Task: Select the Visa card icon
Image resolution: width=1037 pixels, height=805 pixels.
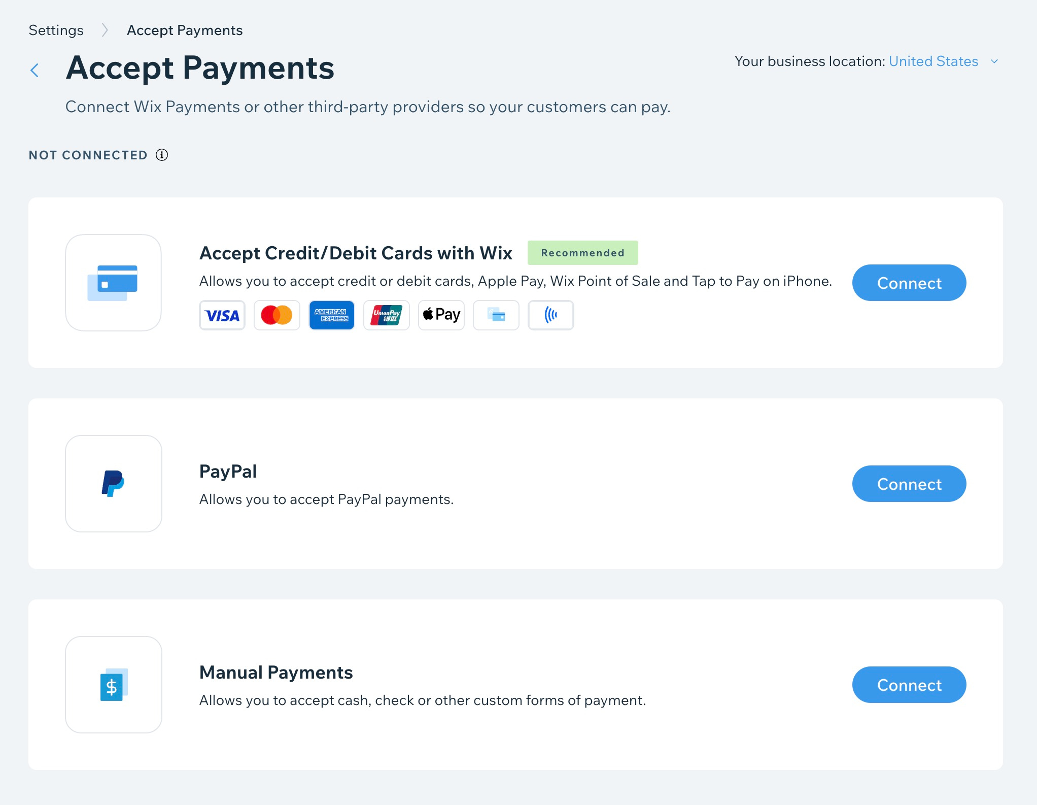Action: pos(222,315)
